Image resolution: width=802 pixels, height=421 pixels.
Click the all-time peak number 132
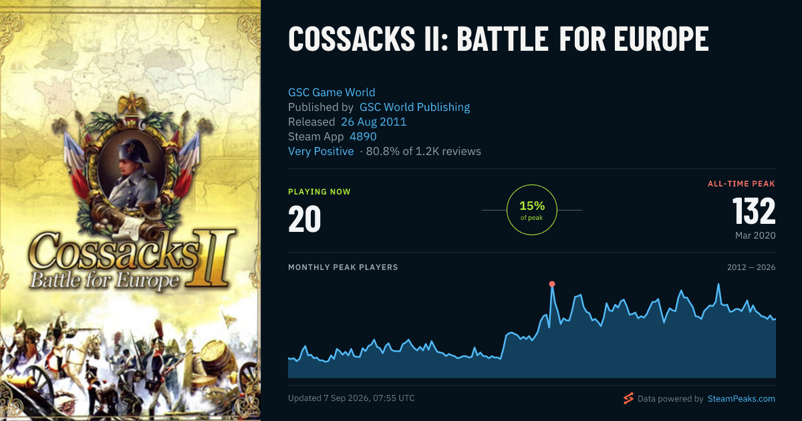[754, 212]
